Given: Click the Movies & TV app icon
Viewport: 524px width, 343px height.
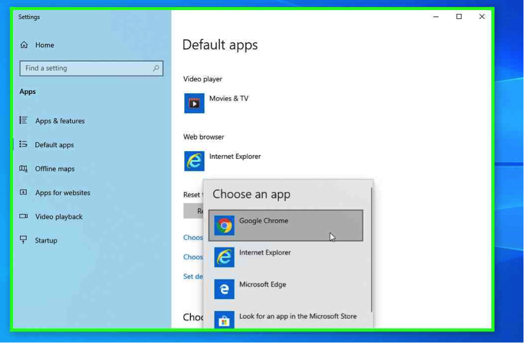Looking at the screenshot, I should (194, 103).
